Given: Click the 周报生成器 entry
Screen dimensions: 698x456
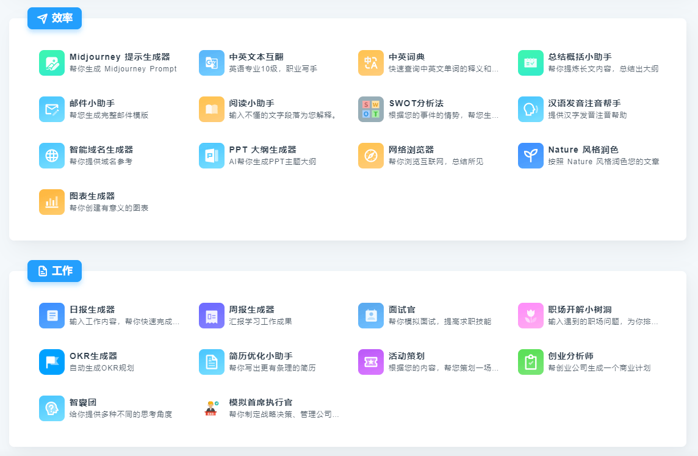Looking at the screenshot, I should [x=211, y=316].
